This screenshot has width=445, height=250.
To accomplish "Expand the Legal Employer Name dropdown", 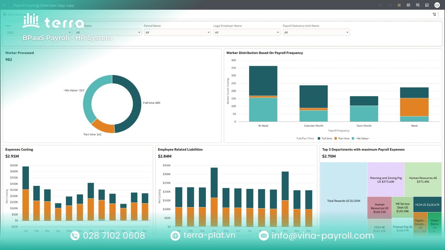I will coord(247,32).
